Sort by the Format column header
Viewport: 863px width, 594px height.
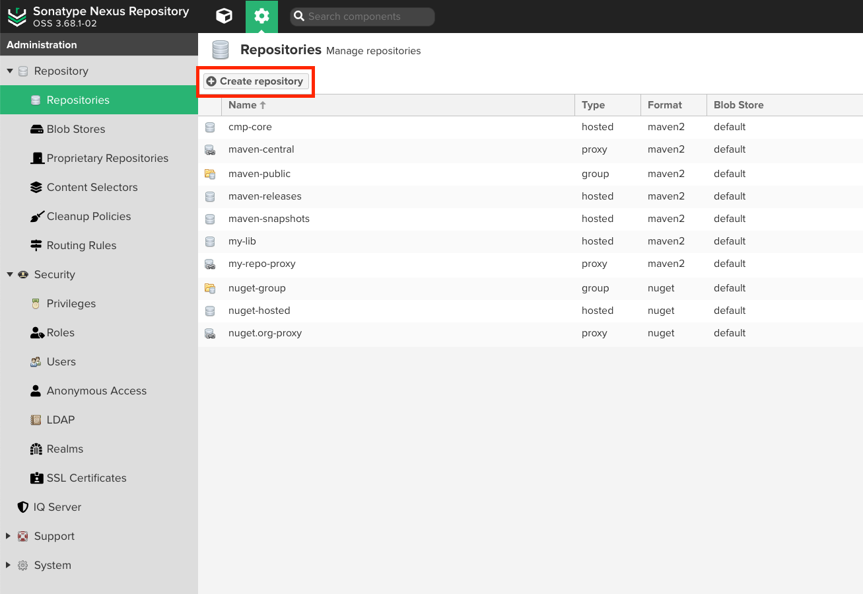click(x=673, y=105)
